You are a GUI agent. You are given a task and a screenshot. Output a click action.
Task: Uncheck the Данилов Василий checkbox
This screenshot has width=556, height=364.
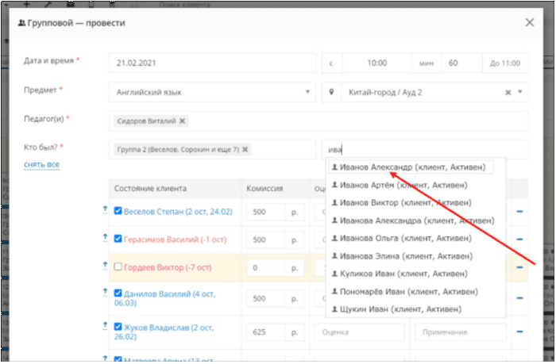(x=118, y=293)
